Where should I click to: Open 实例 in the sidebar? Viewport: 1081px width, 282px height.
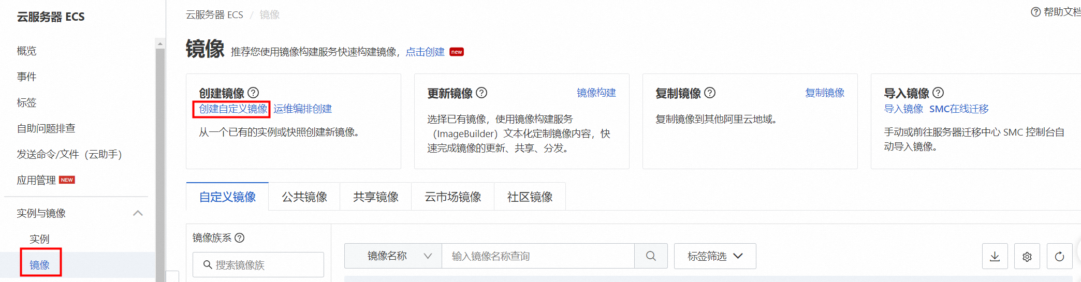[39, 239]
